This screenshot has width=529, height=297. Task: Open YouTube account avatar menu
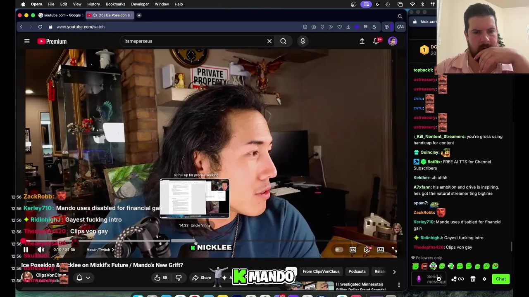[393, 41]
